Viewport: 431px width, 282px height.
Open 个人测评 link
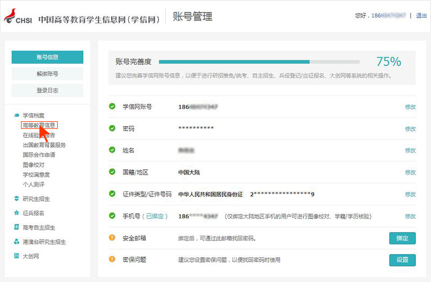click(x=33, y=184)
